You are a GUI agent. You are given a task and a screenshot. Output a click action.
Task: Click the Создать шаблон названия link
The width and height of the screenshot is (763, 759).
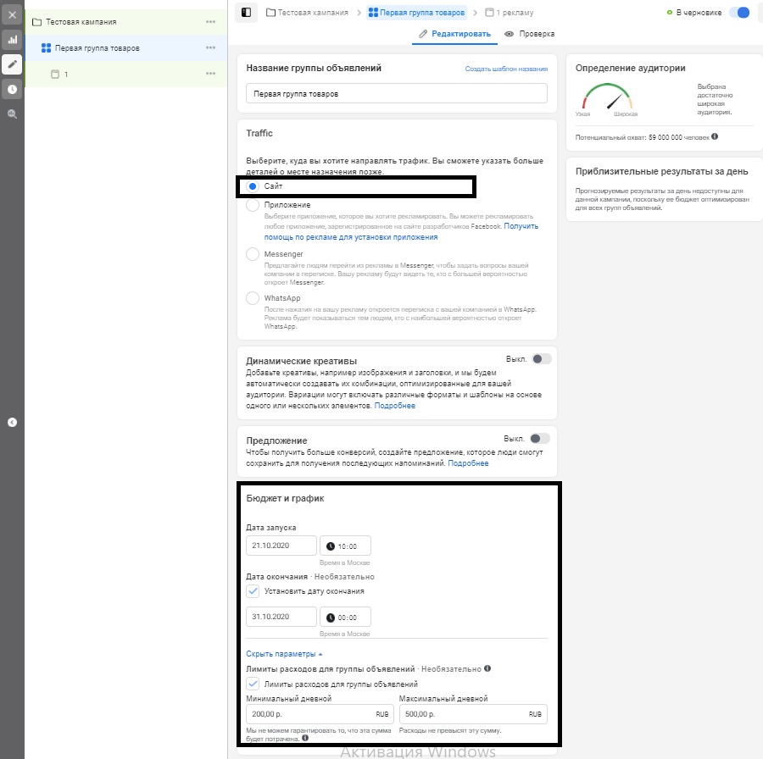[x=506, y=69]
